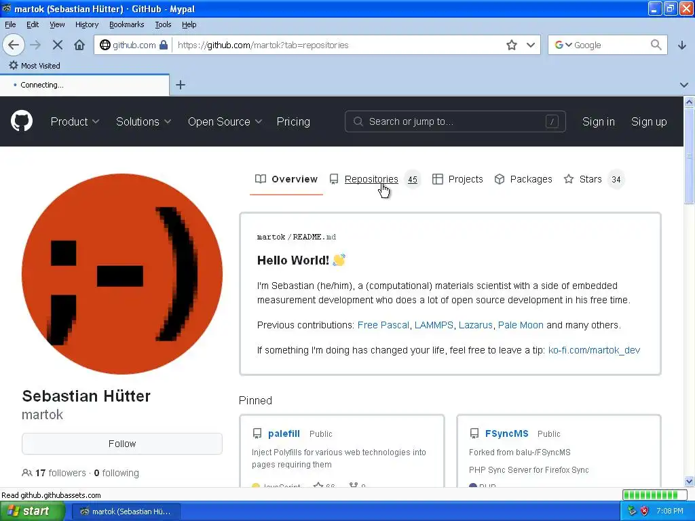The width and height of the screenshot is (695, 521).
Task: Open the LAMMPS link
Action: coord(434,325)
